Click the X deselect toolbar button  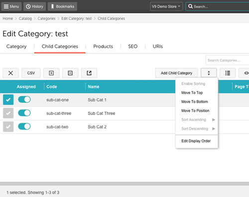coord(10,73)
